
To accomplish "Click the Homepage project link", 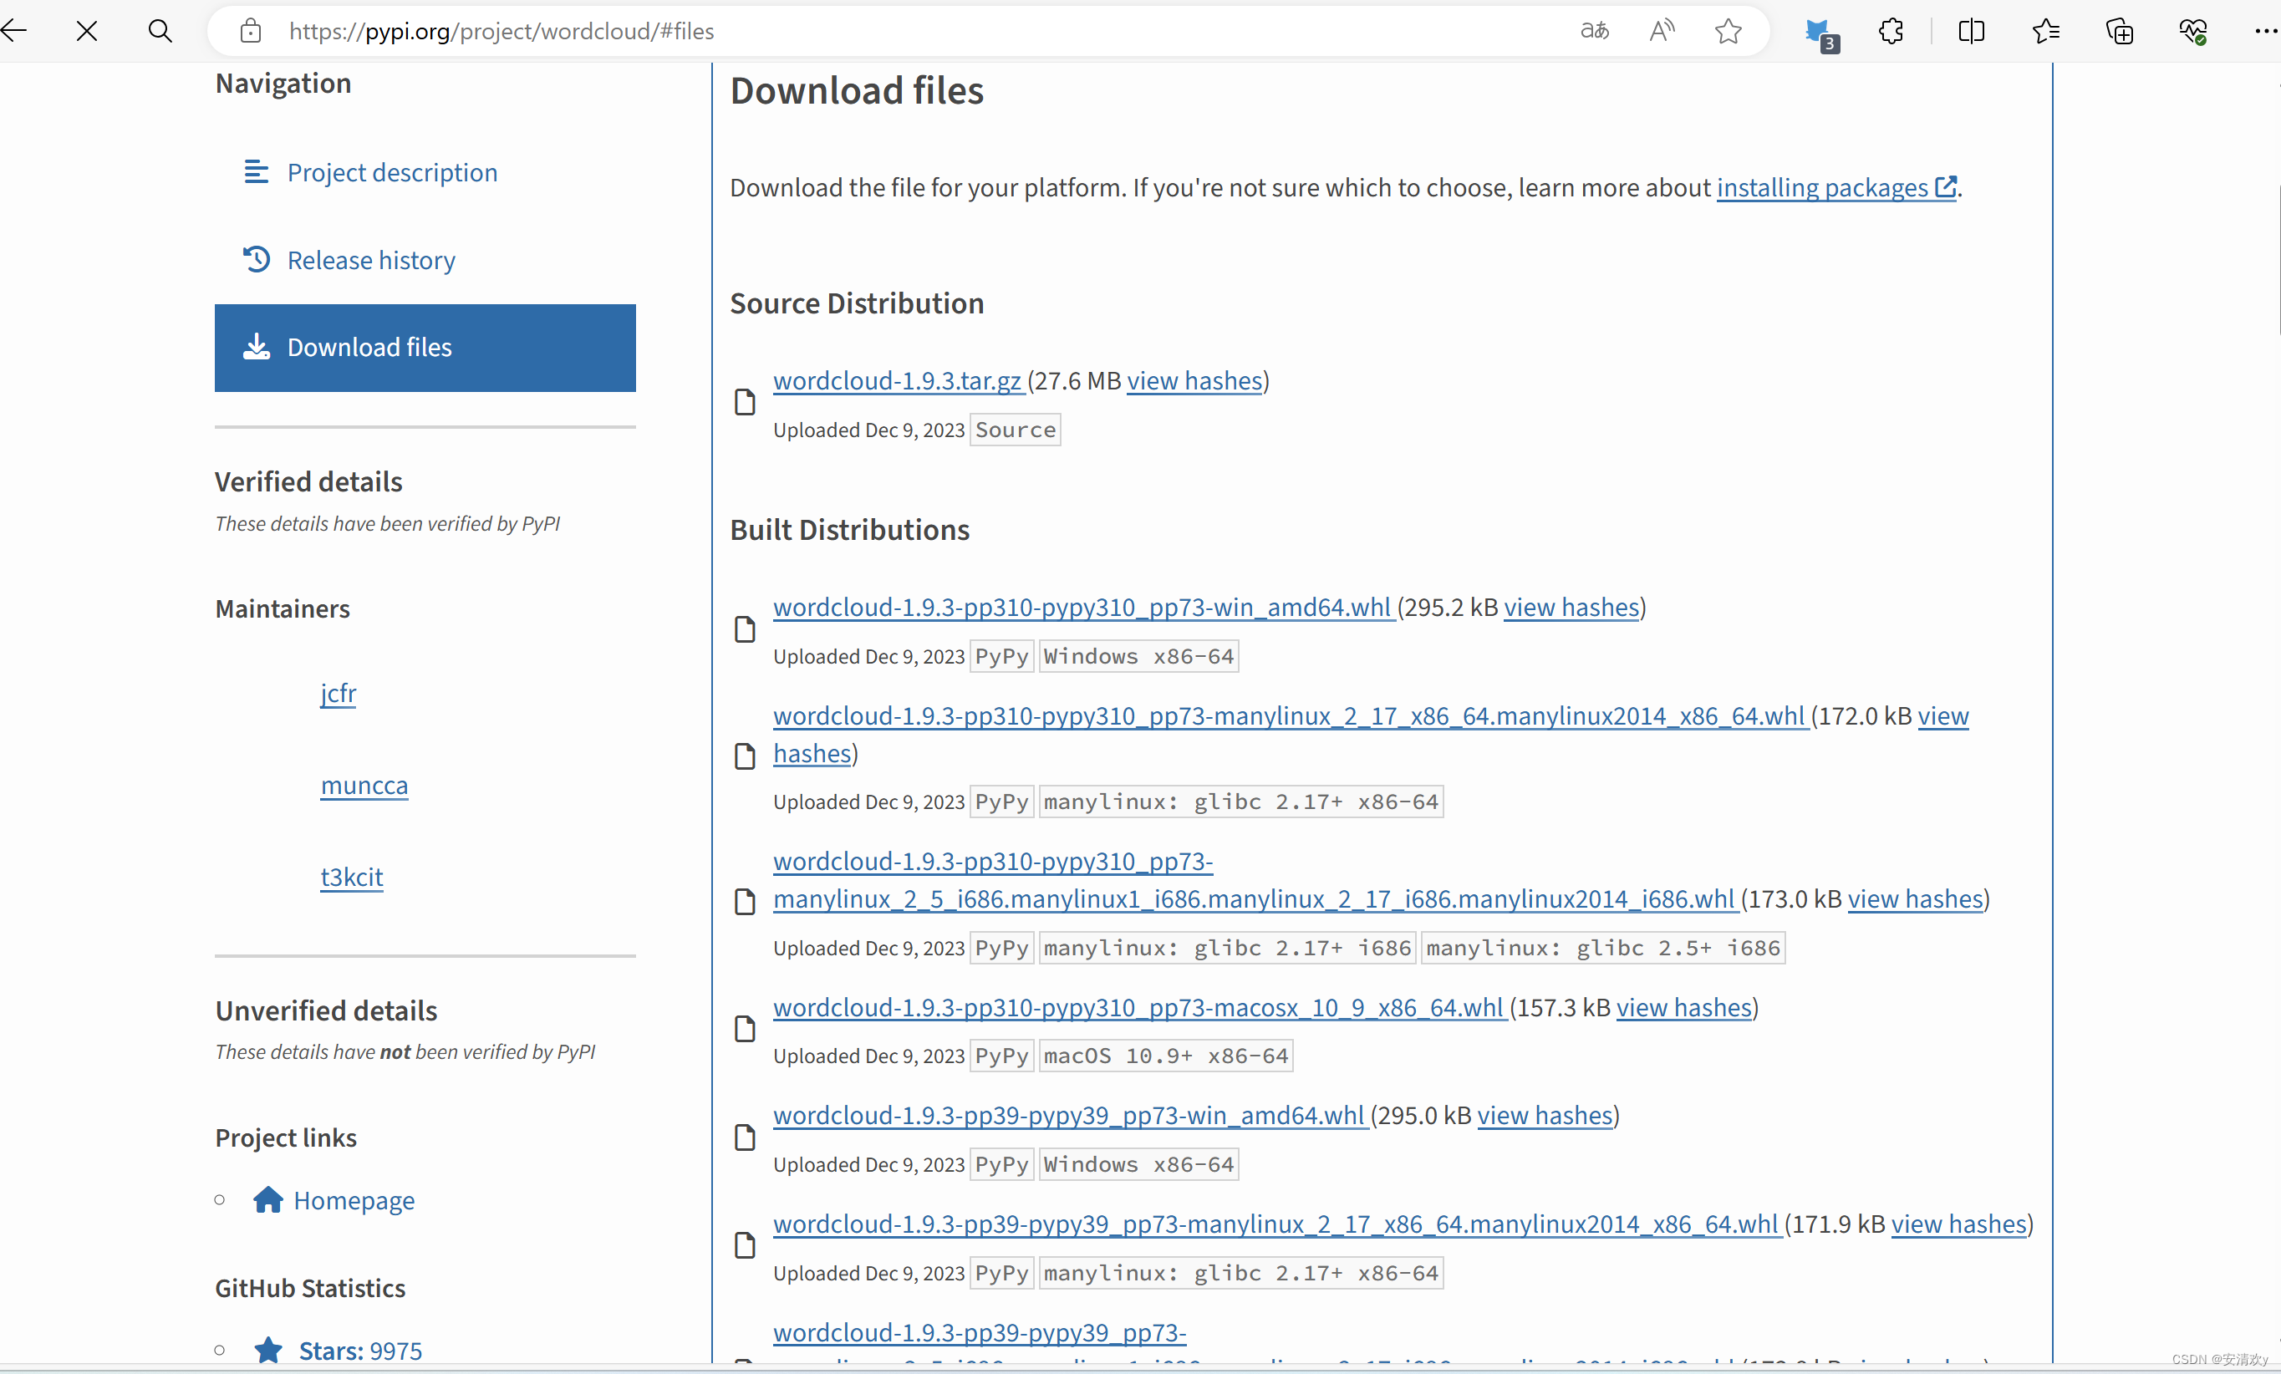I will 354,1200.
